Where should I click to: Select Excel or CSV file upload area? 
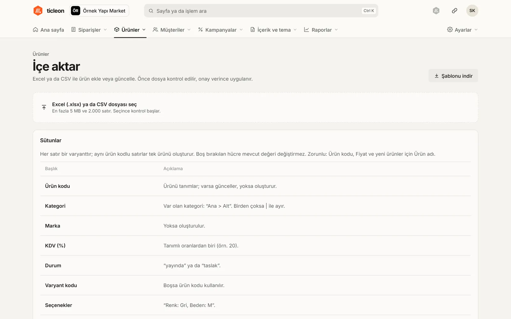(x=255, y=108)
